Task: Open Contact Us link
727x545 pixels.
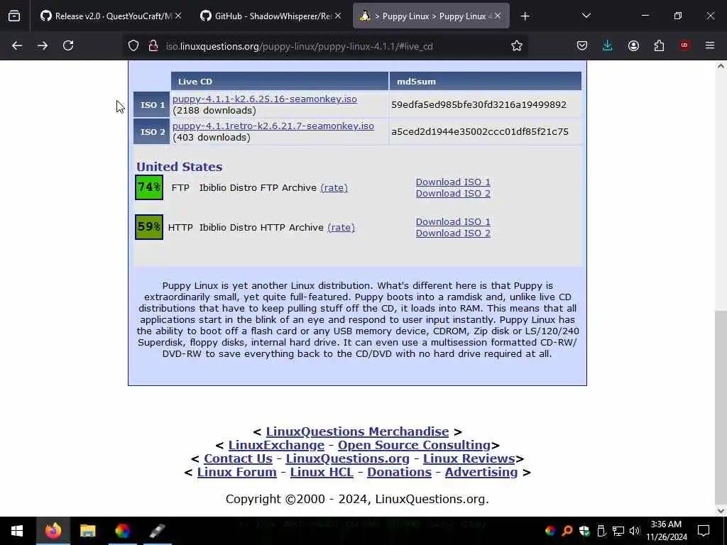Action: pos(238,458)
